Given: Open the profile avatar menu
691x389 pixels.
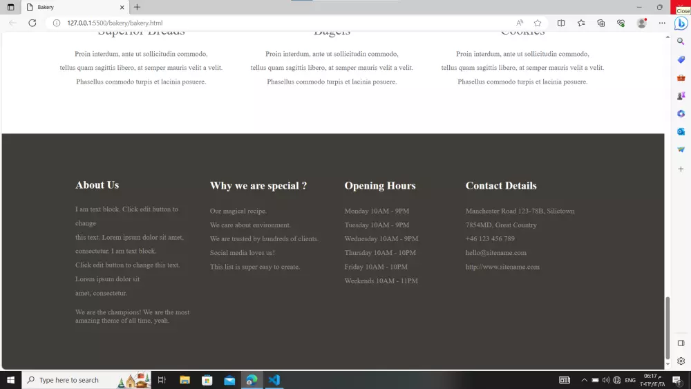Looking at the screenshot, I should point(642,23).
